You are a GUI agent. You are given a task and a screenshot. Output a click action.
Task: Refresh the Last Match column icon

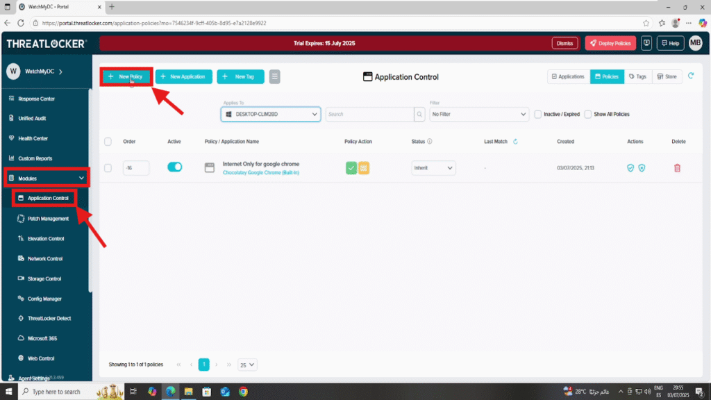[x=515, y=142]
